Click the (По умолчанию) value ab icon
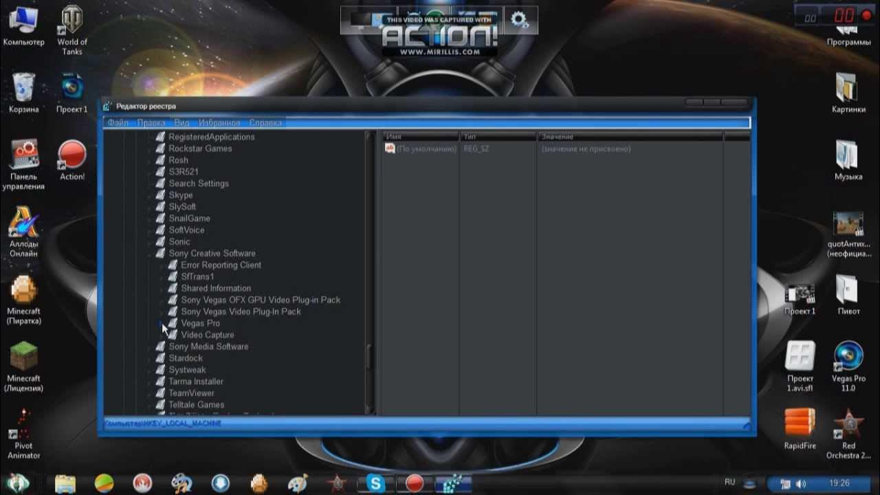The height and width of the screenshot is (495, 880). (x=390, y=148)
